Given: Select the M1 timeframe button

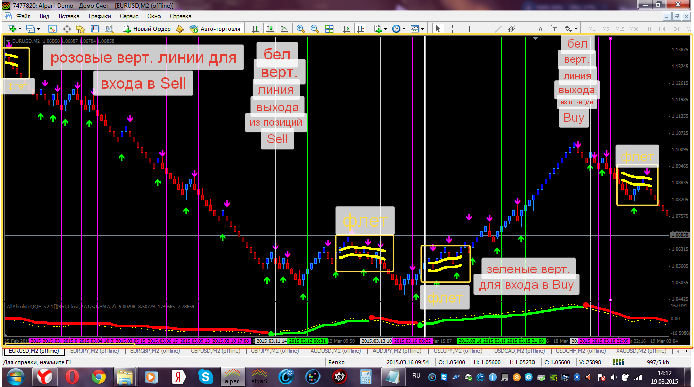Looking at the screenshot, I should pyautogui.click(x=592, y=29).
